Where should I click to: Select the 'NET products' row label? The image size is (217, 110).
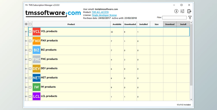[x=49, y=78]
